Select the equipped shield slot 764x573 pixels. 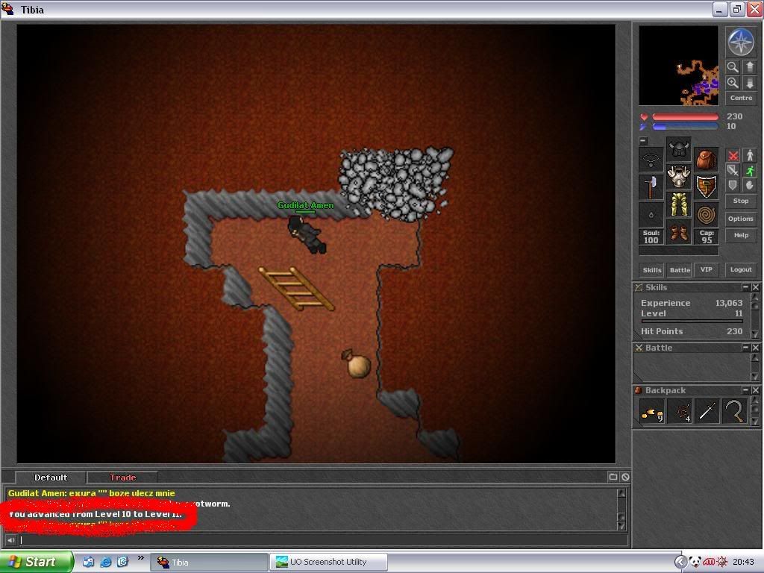pyautogui.click(x=706, y=187)
